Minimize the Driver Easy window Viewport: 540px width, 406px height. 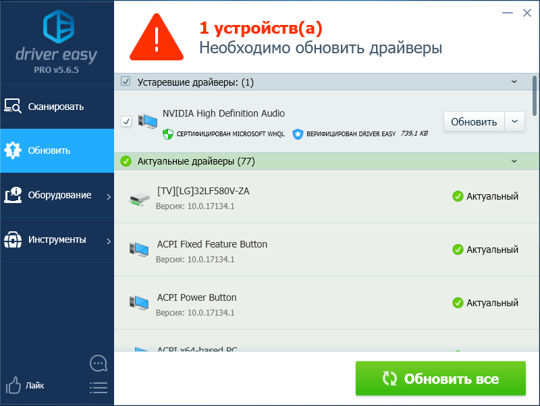pyautogui.click(x=508, y=13)
